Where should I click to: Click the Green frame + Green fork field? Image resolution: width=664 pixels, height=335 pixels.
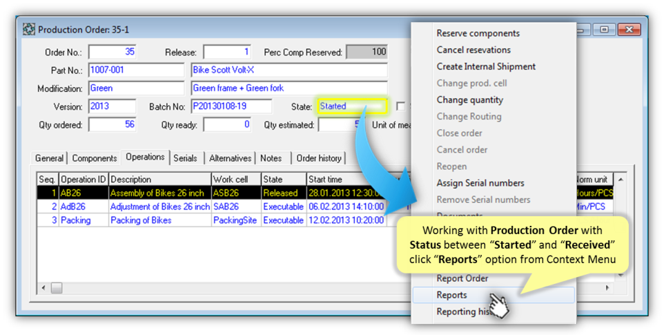click(289, 88)
